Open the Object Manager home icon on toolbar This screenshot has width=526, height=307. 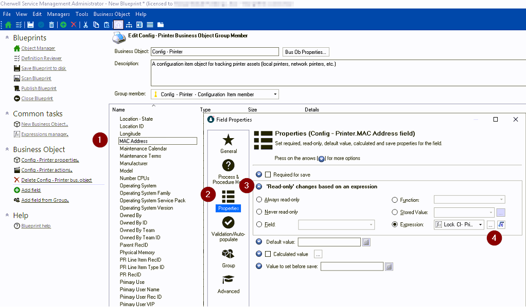(8, 24)
